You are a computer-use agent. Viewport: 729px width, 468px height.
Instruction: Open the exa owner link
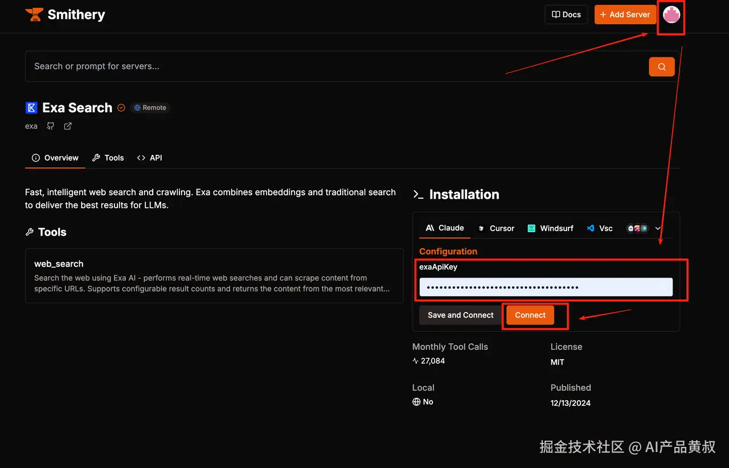pyautogui.click(x=31, y=126)
